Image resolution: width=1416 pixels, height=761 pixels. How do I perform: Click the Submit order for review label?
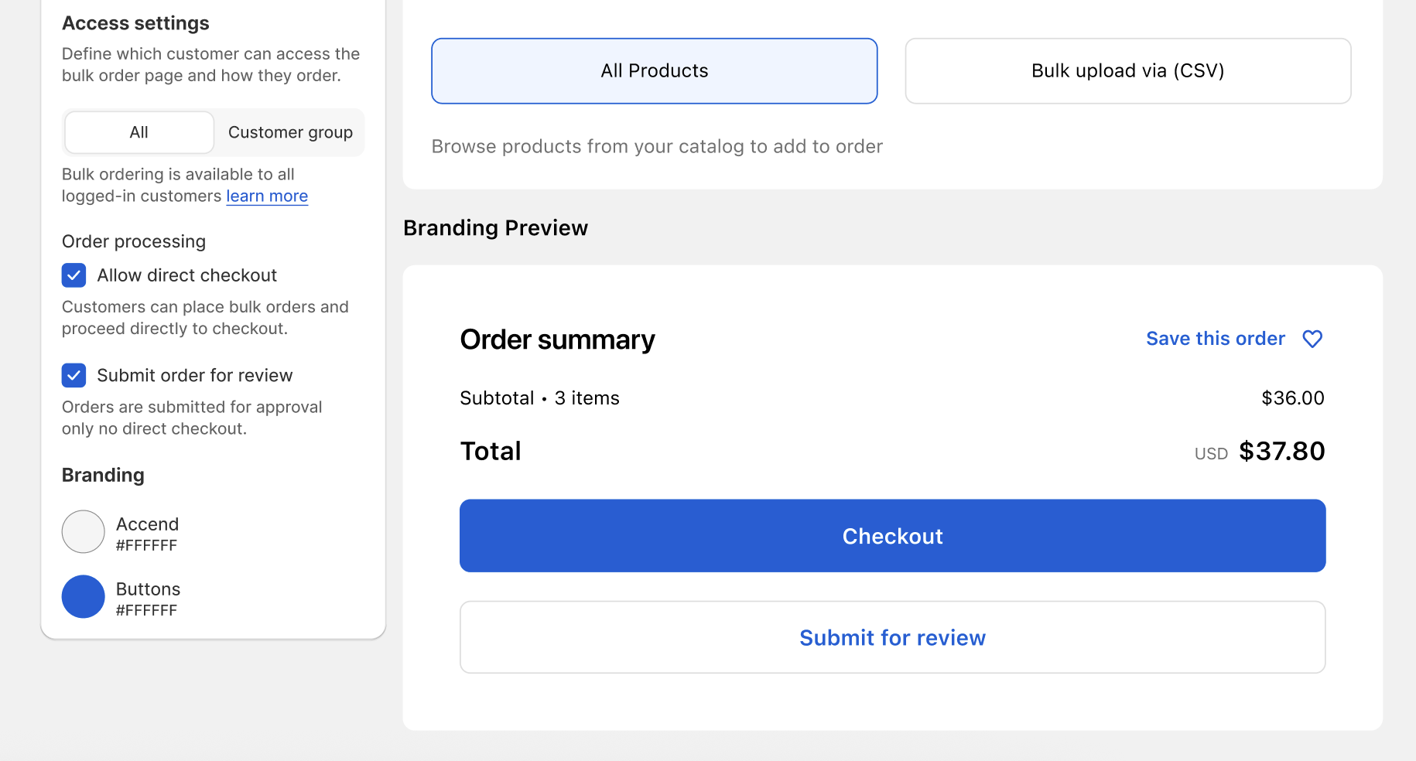194,375
